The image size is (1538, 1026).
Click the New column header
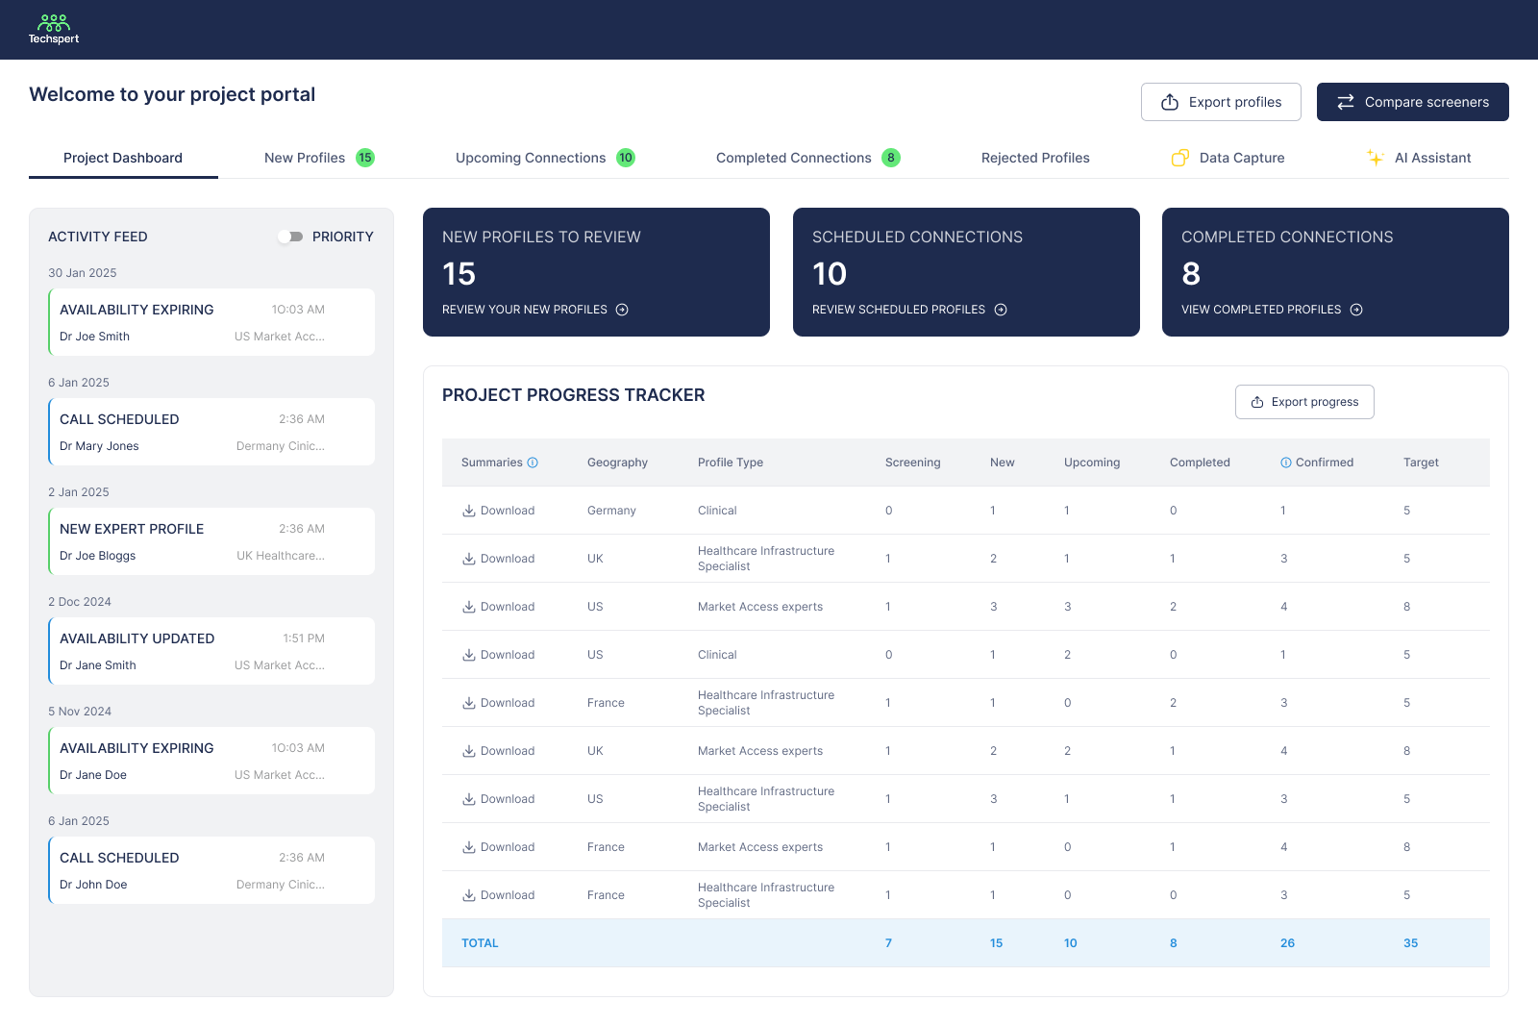pos(1003,463)
